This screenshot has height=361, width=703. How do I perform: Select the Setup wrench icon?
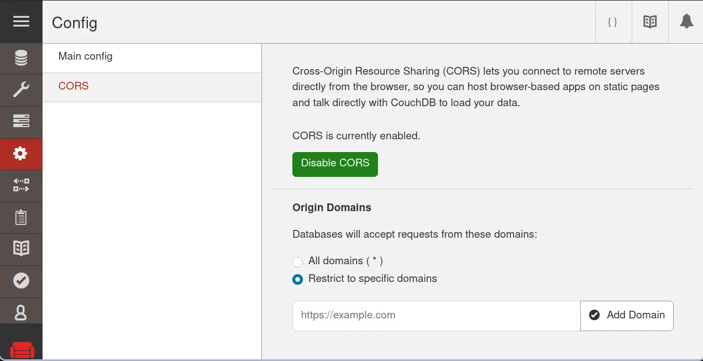(x=21, y=90)
